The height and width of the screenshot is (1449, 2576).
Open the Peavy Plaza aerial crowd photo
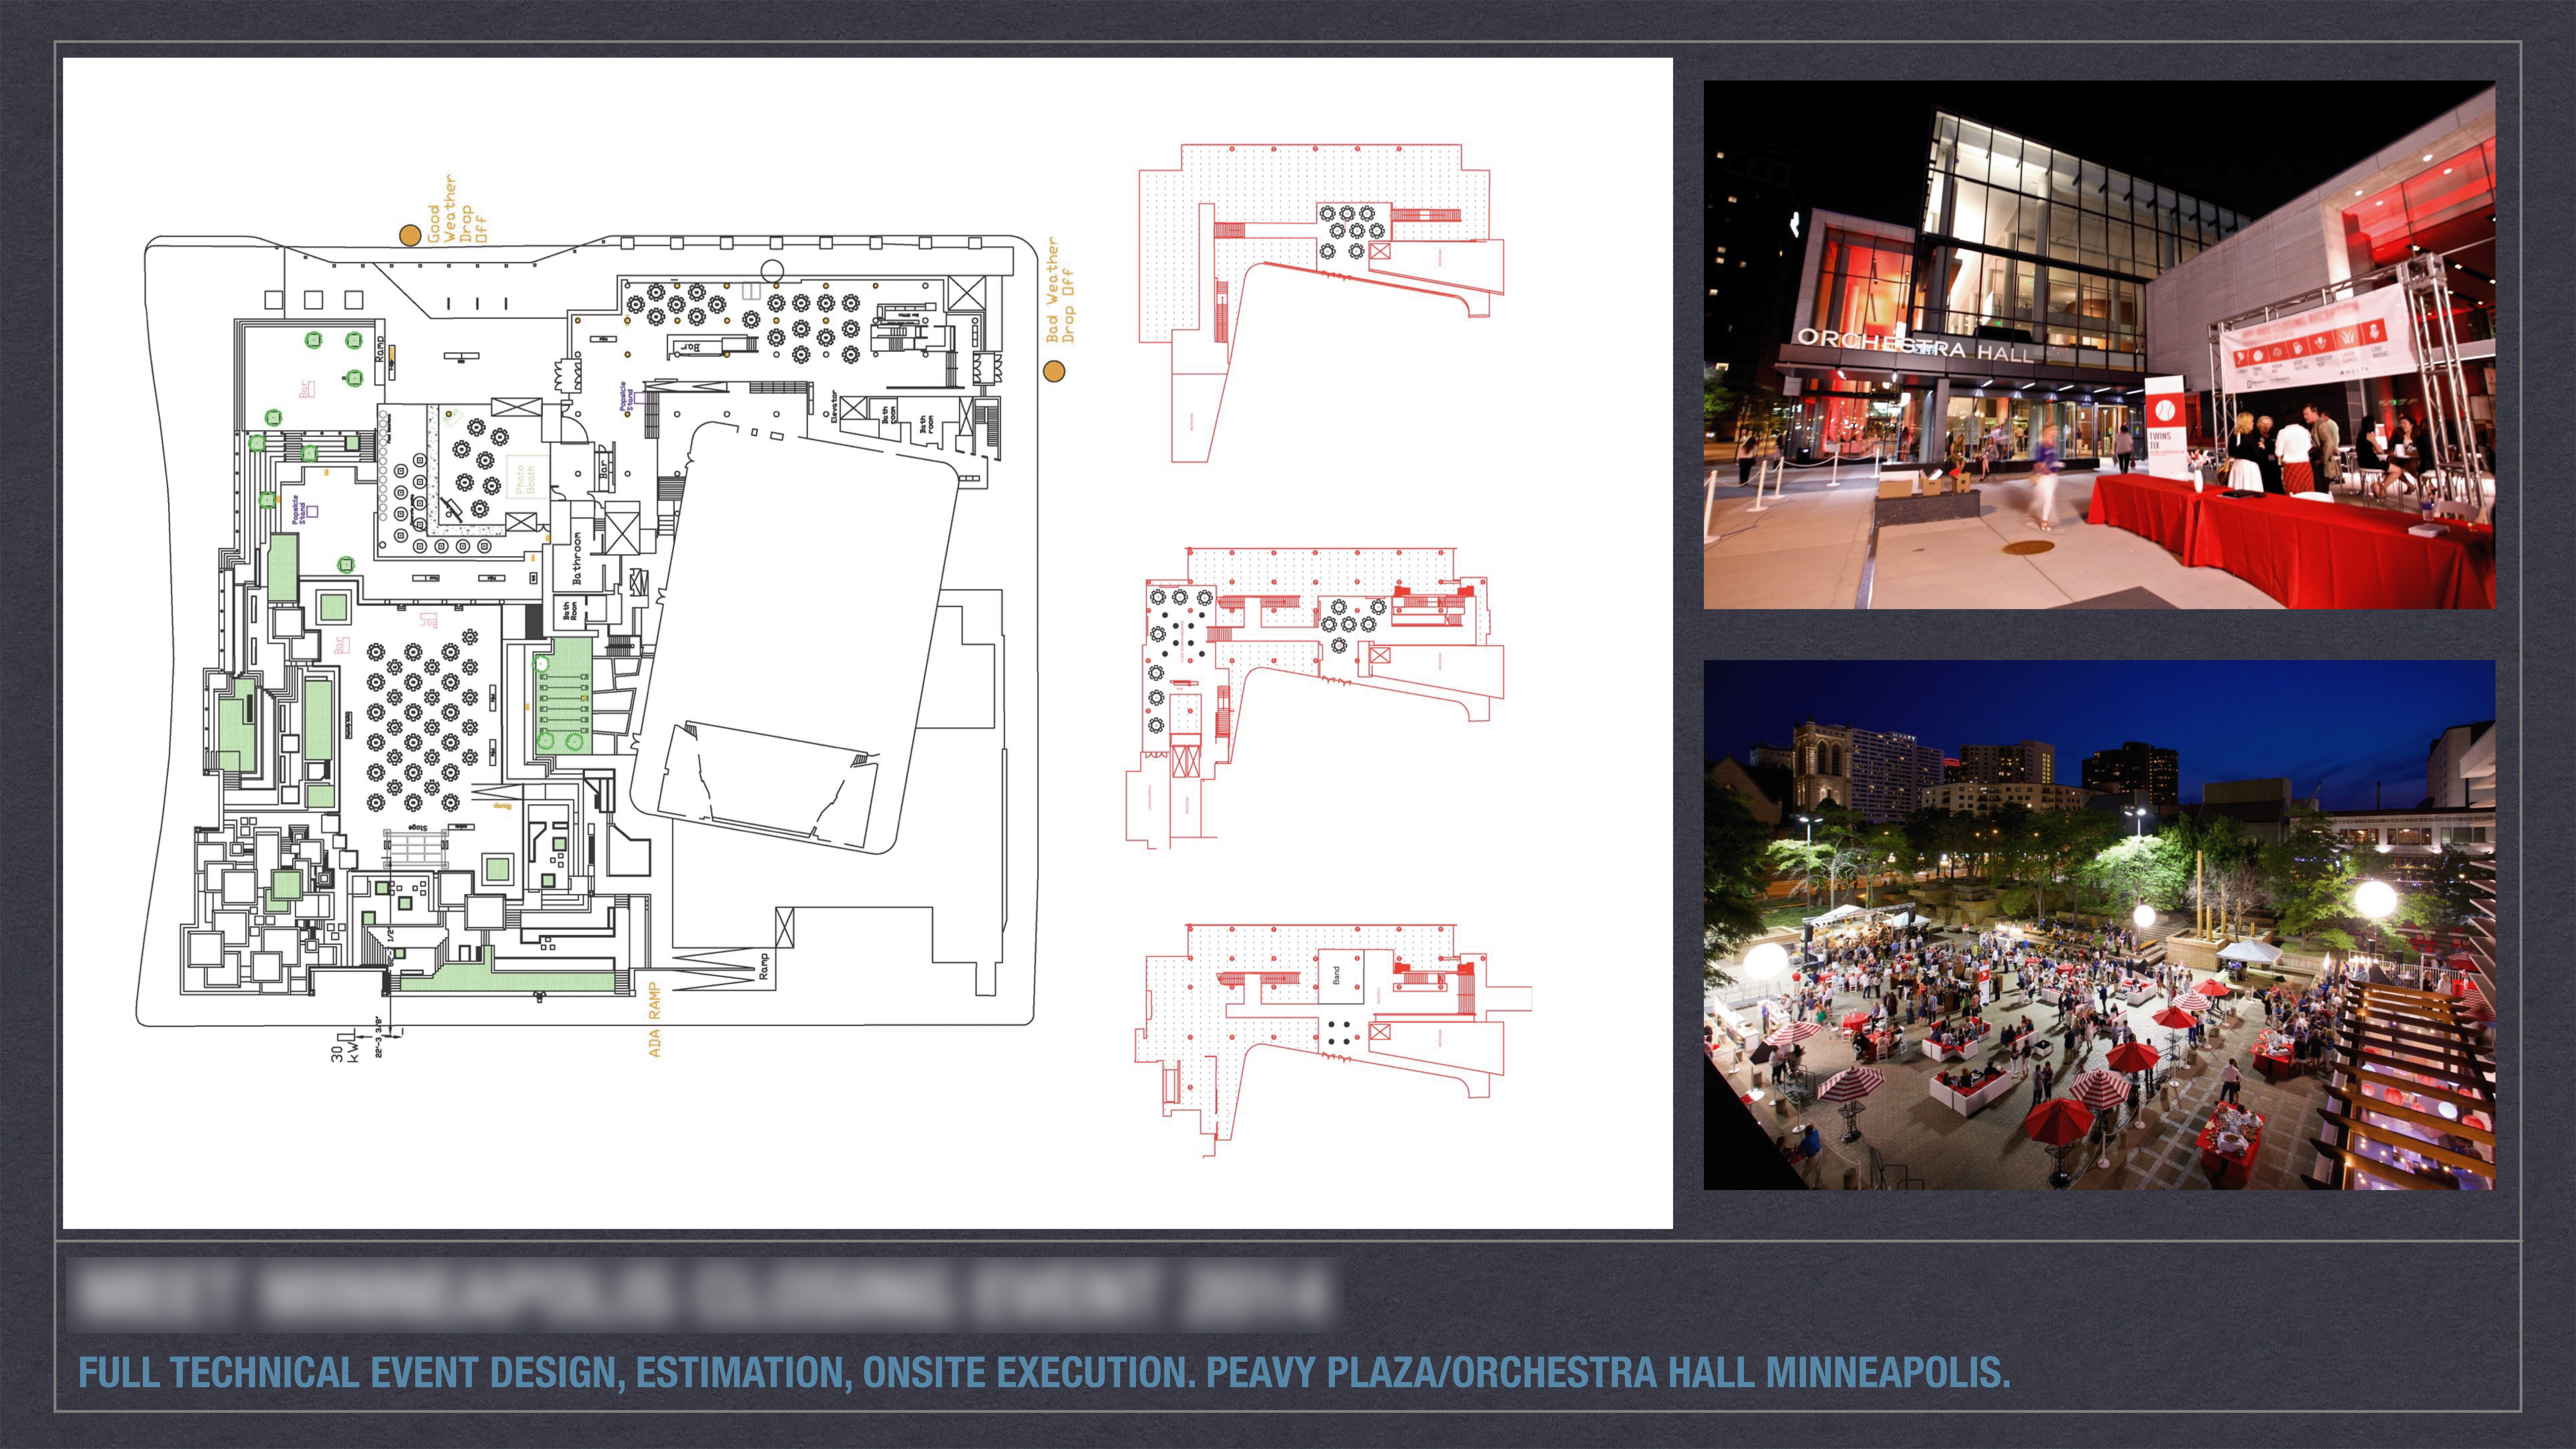pos(2099,925)
